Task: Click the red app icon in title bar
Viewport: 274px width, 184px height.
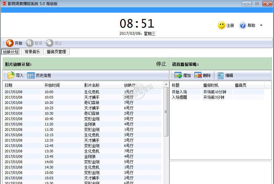Action: coord(4,3)
